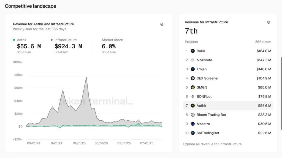Viewport: 282px width, 158px height.
Task: Click the DEX Screener logo icon
Action: click(192, 78)
